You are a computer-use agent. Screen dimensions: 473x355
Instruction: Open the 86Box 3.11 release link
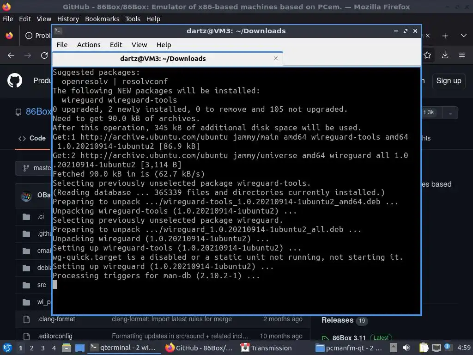point(349,338)
